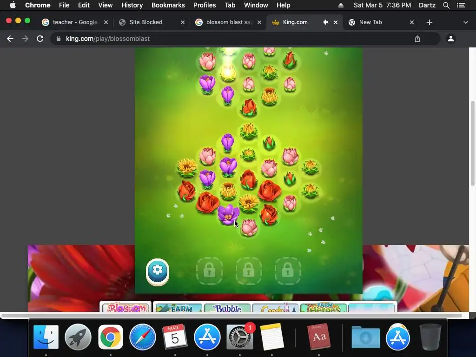
Task: Open Spotlight search in the menu bar
Action: [x=446, y=5]
